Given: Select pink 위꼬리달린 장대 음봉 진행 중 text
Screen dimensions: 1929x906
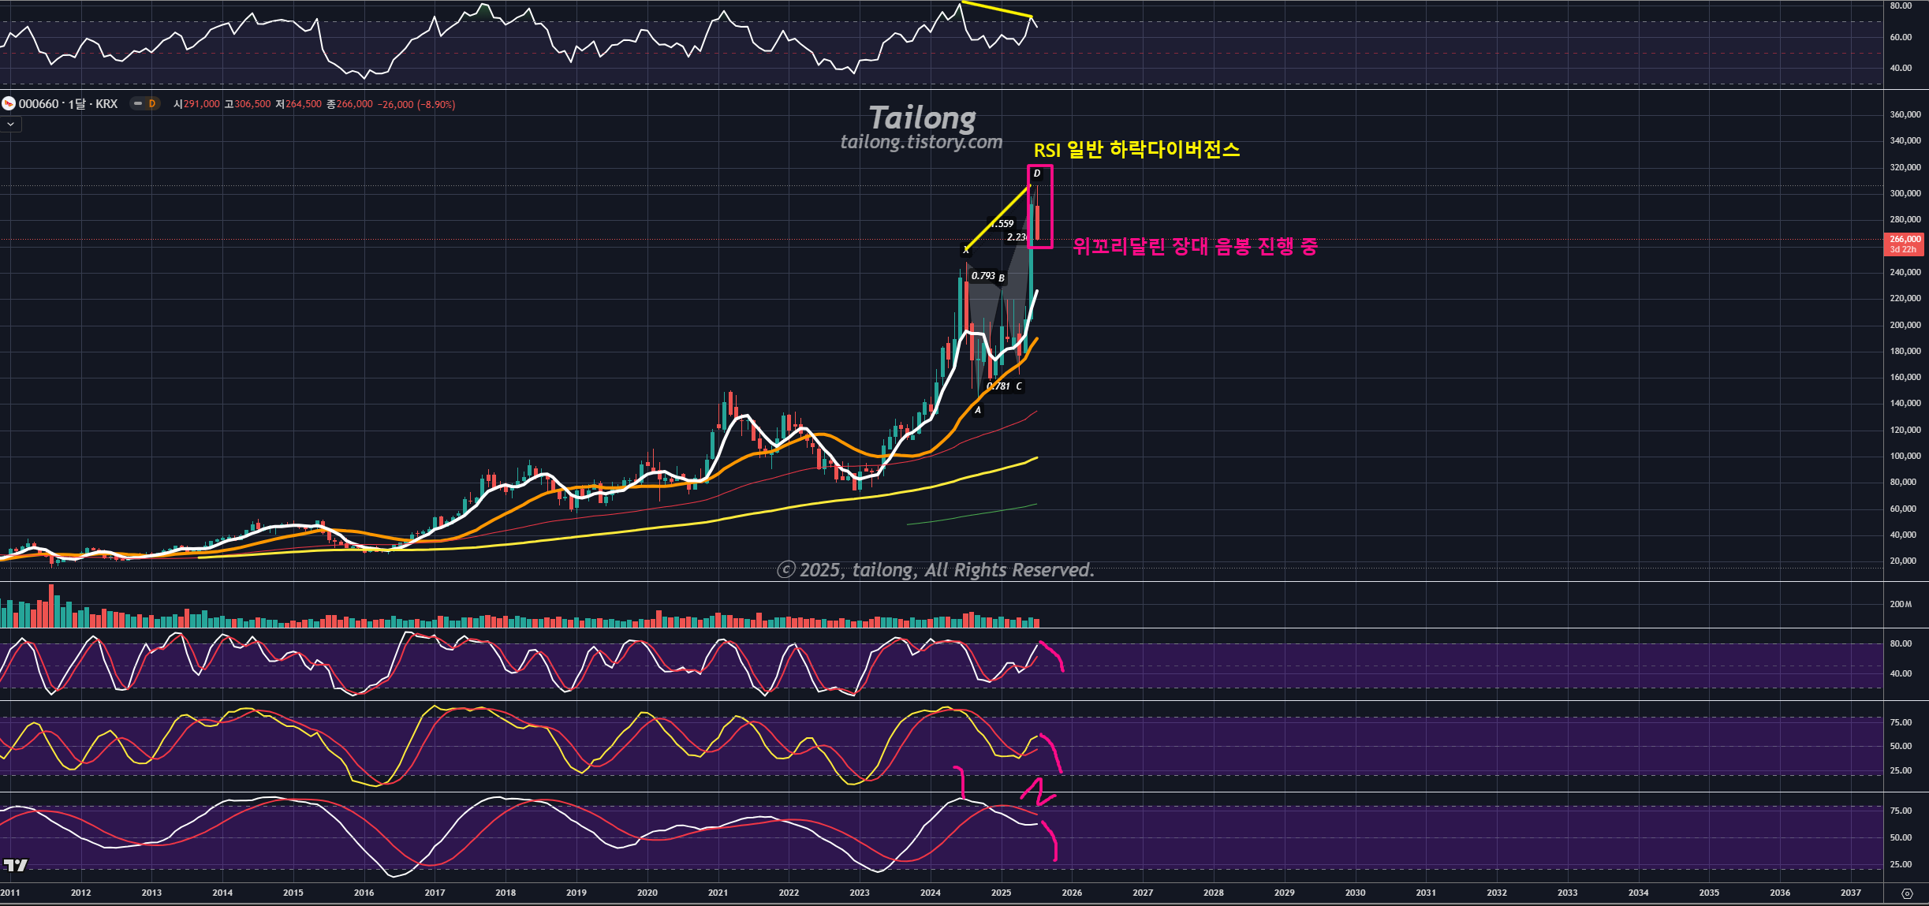Looking at the screenshot, I should click(1195, 246).
